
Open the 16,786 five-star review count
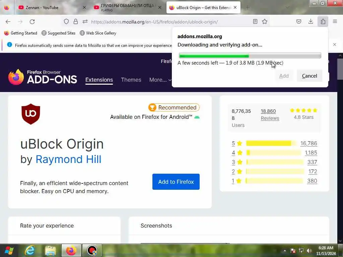point(308,143)
